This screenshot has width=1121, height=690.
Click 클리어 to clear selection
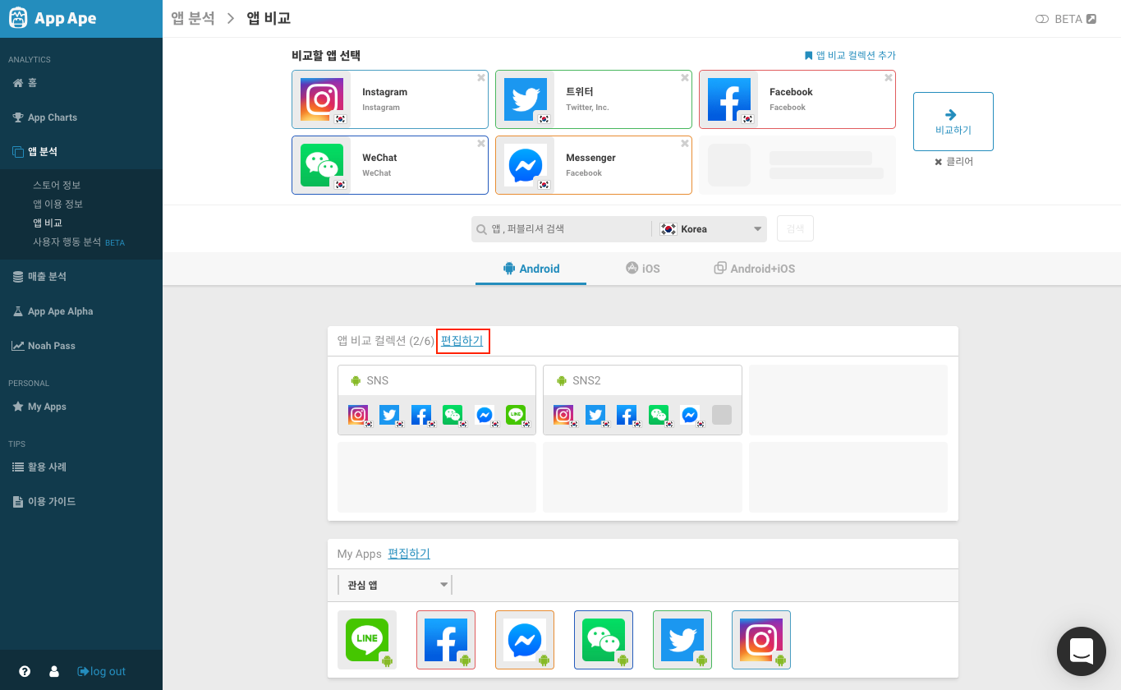[x=953, y=162]
